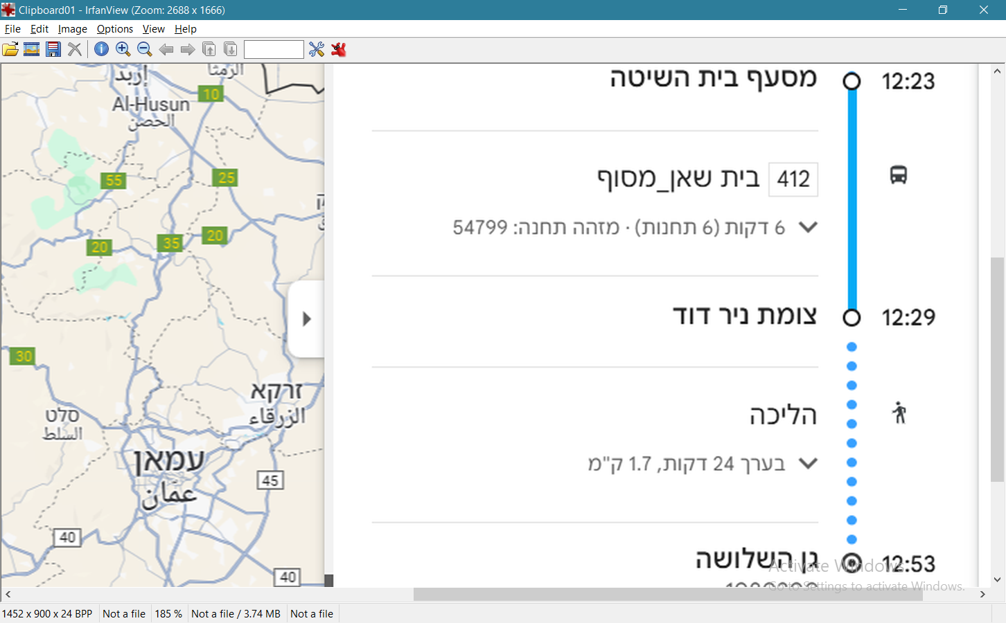The width and height of the screenshot is (1006, 623).
Task: Collapse the side panel with the arrow tab
Action: [x=306, y=319]
